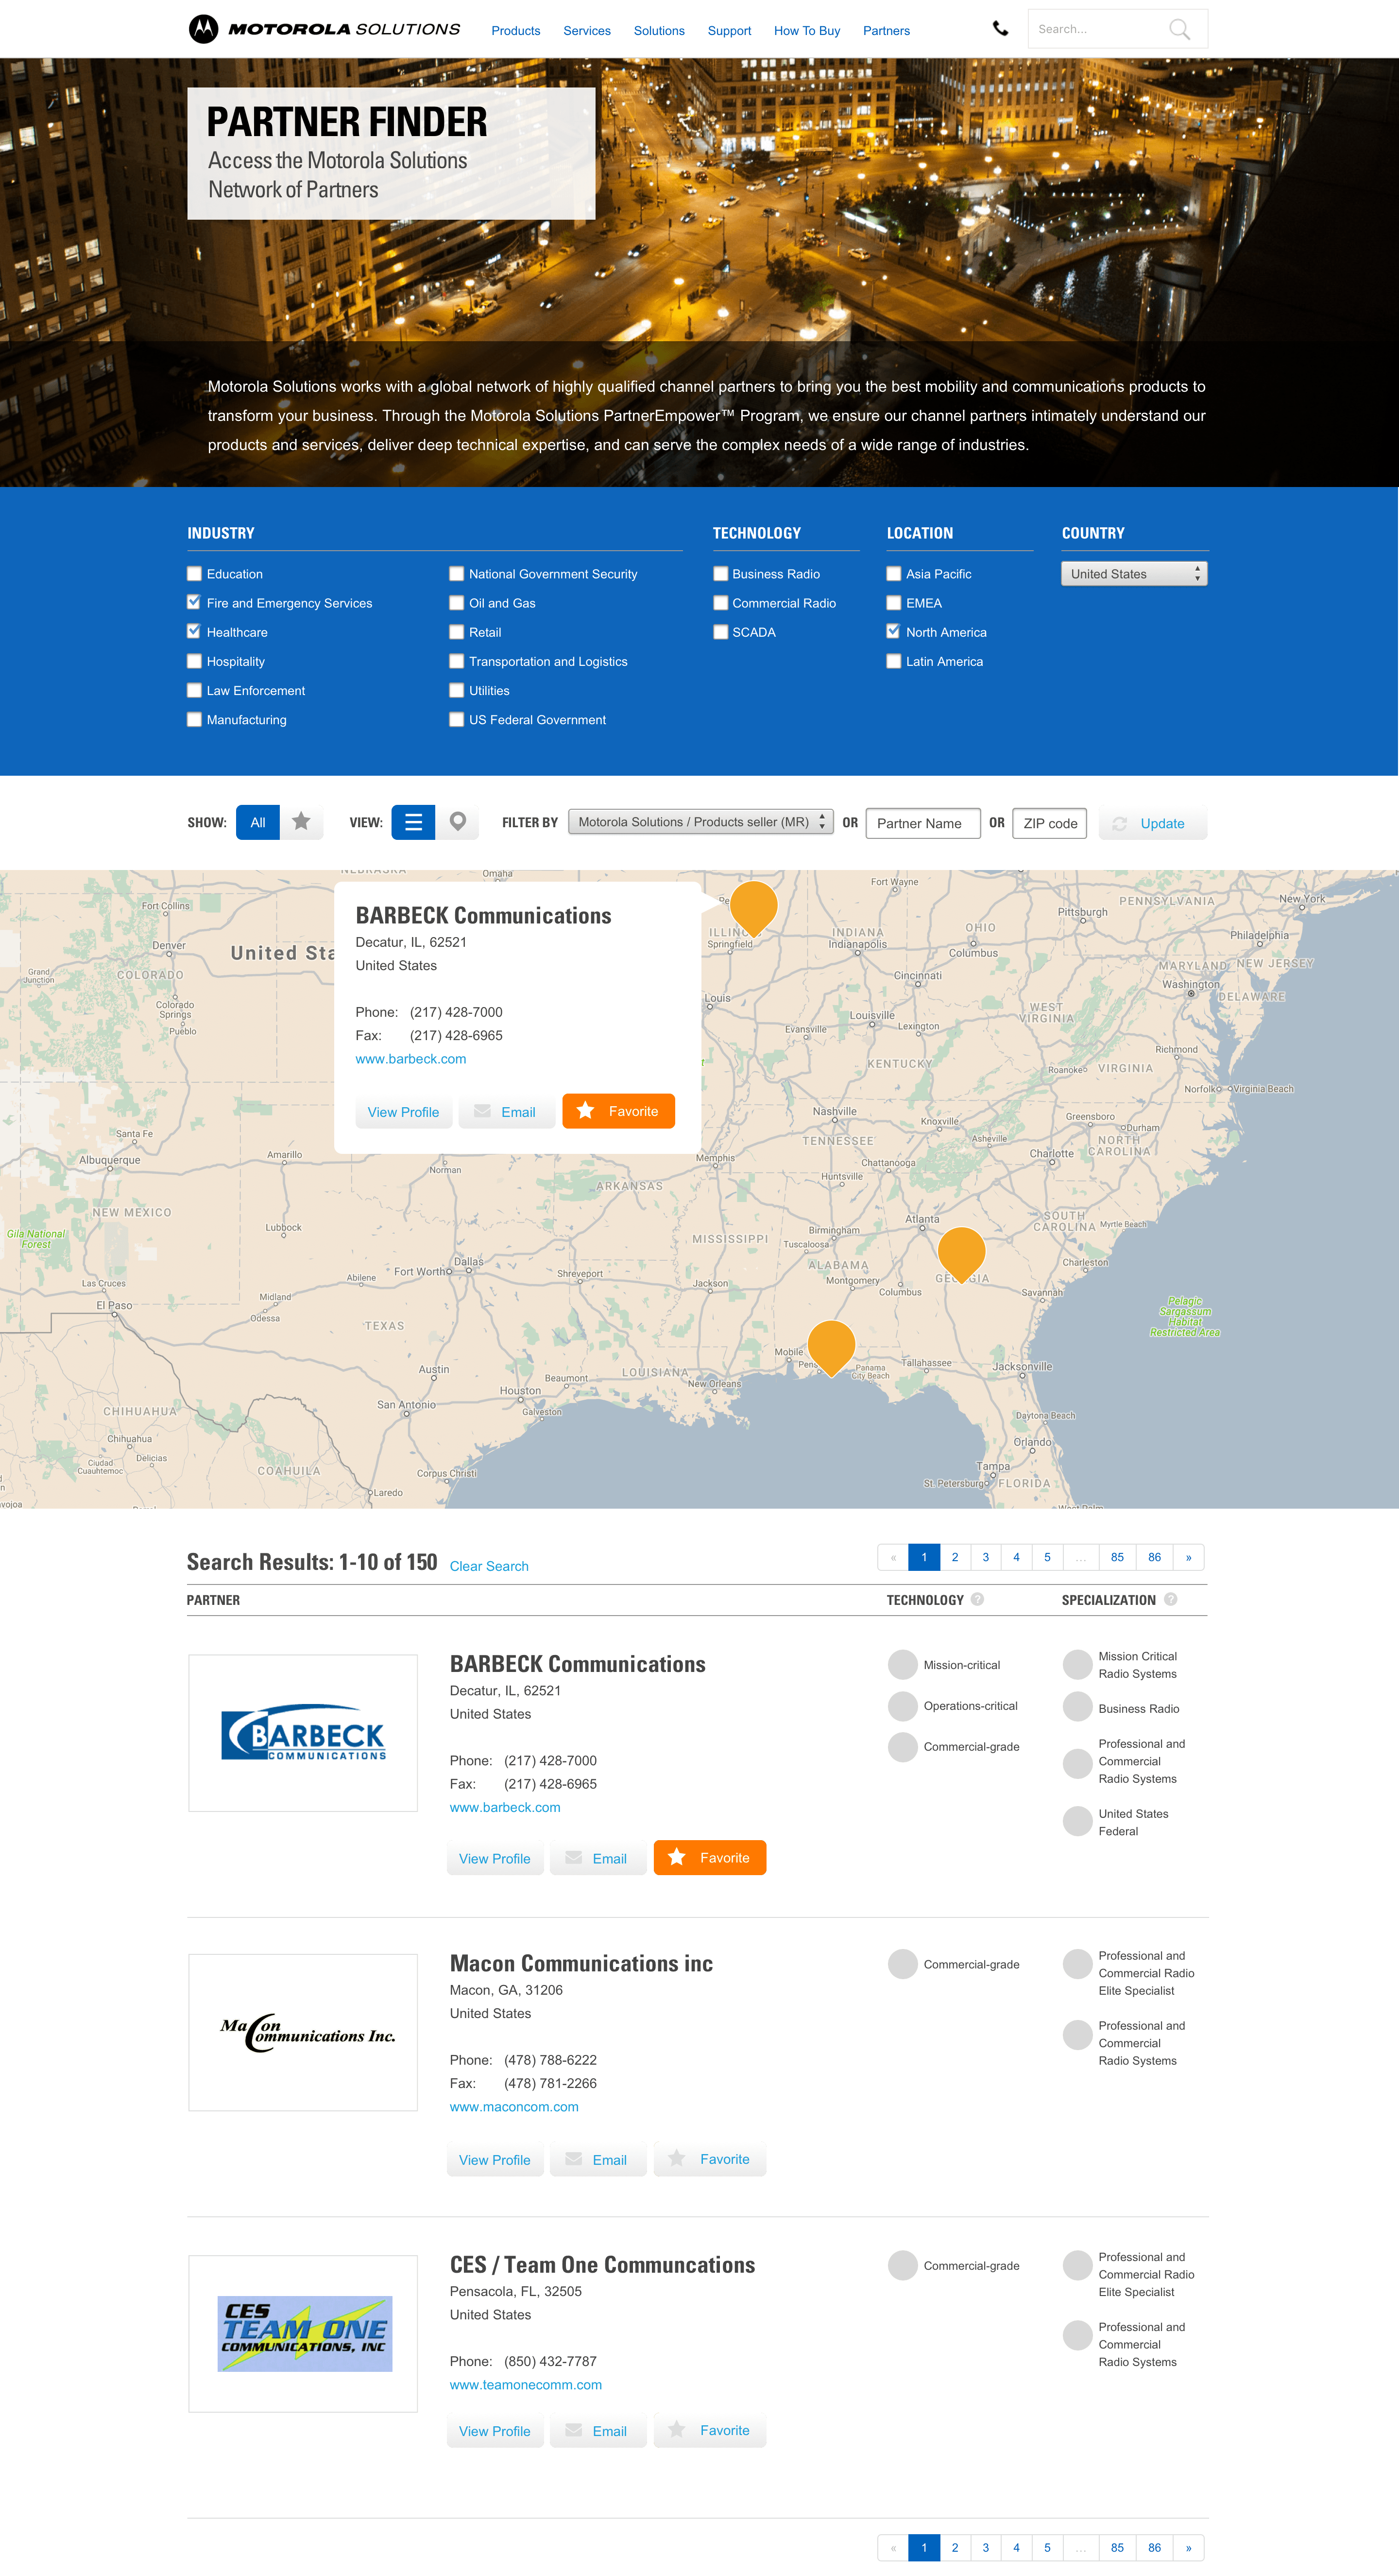This screenshot has width=1399, height=2576.
Task: Switch to map pin view
Action: coord(458,822)
